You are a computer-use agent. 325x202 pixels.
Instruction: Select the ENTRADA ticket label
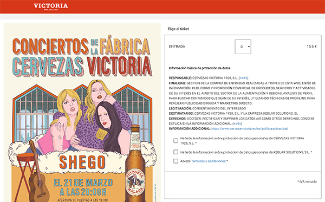[177, 47]
